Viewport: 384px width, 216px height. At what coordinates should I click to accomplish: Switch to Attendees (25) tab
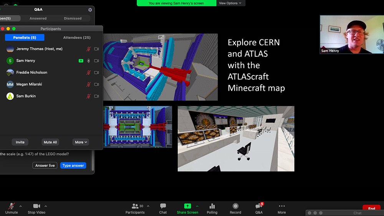pyautogui.click(x=77, y=38)
